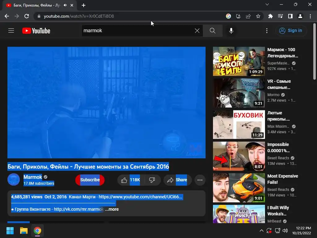Close the YouTube browser tab
This screenshot has height=238, width=317.
click(72, 5)
